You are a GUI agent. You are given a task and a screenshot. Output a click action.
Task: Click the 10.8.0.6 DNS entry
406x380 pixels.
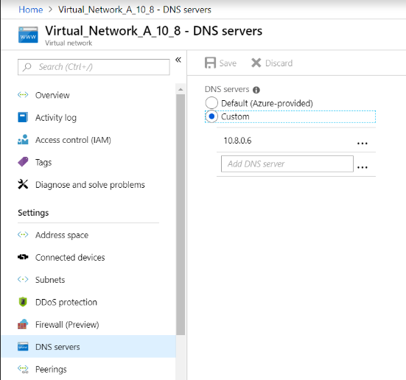237,141
